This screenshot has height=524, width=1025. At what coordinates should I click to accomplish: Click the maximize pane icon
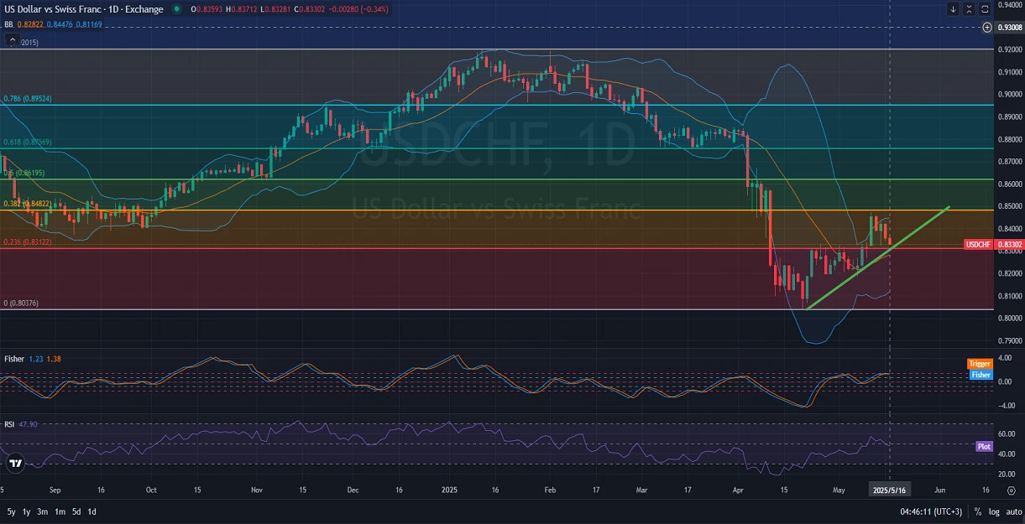[x=985, y=9]
